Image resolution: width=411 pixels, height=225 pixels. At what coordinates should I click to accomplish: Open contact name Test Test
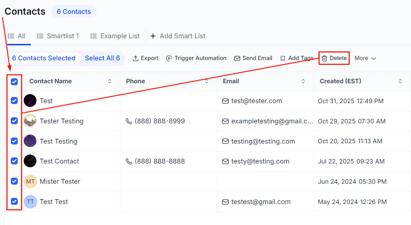[x=54, y=202]
